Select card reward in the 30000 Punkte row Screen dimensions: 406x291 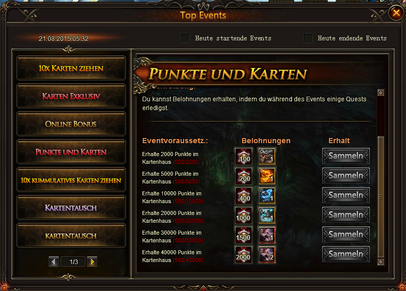tap(267, 235)
